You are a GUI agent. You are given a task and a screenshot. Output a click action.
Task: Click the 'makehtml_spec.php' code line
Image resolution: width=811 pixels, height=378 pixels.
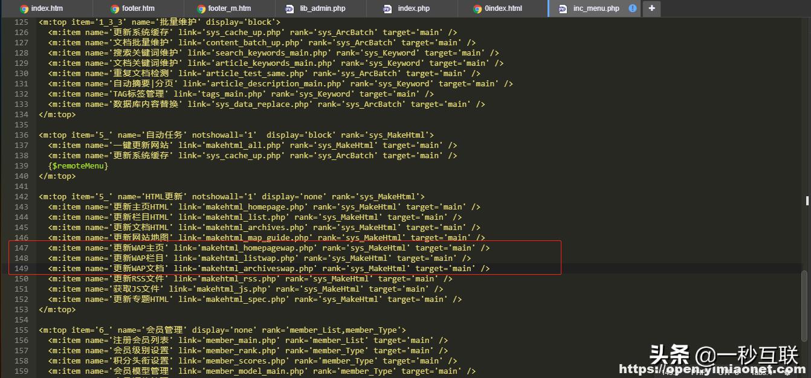tap(255, 299)
